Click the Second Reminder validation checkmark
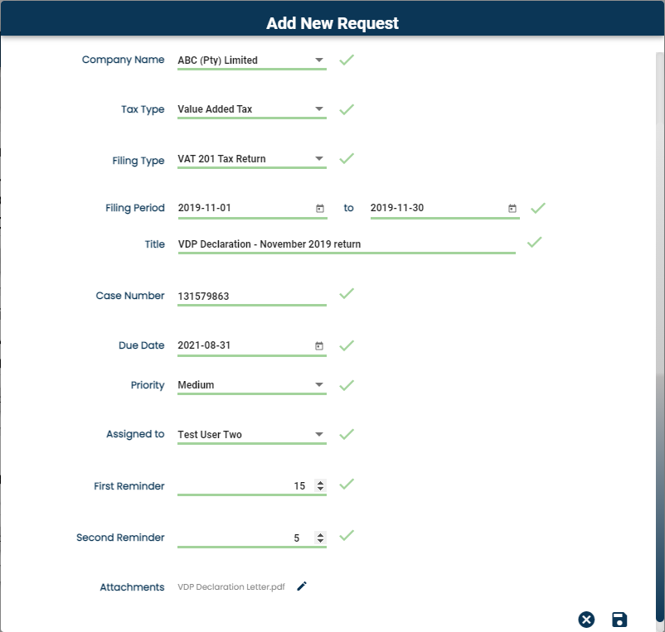665x632 pixels. [347, 535]
